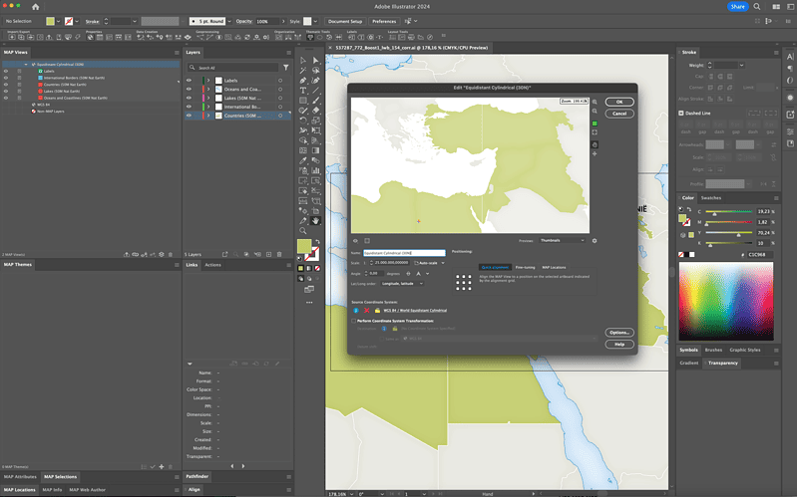Open the Actions tab

click(212, 265)
